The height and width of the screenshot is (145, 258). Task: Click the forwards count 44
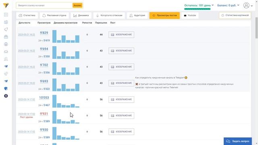[101, 35]
